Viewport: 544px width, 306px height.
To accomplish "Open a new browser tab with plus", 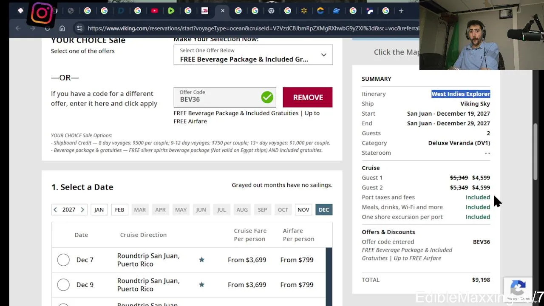I will (x=401, y=11).
